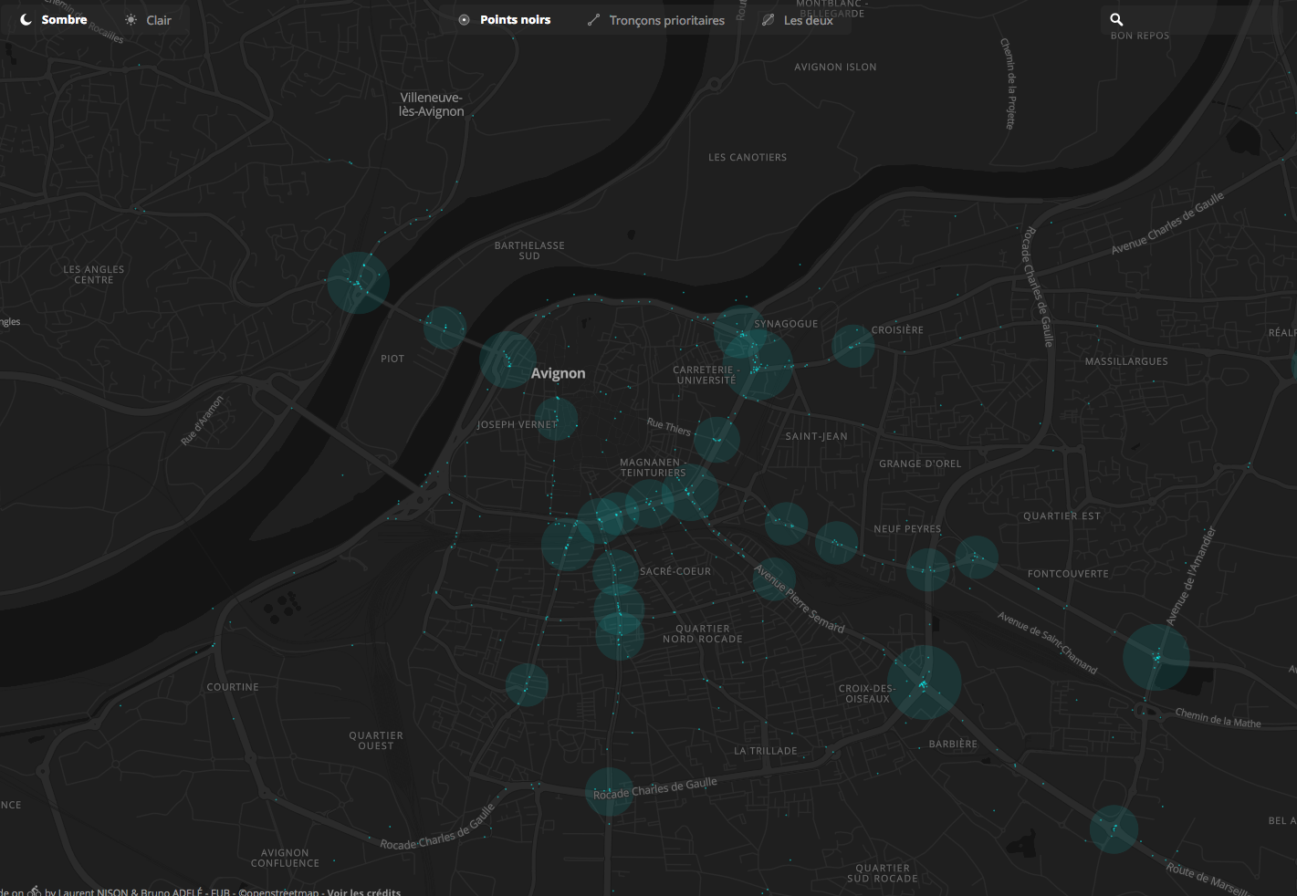Click the QUARTIER SUD ROCADE label
This screenshot has height=896, width=1297.
[x=883, y=873]
